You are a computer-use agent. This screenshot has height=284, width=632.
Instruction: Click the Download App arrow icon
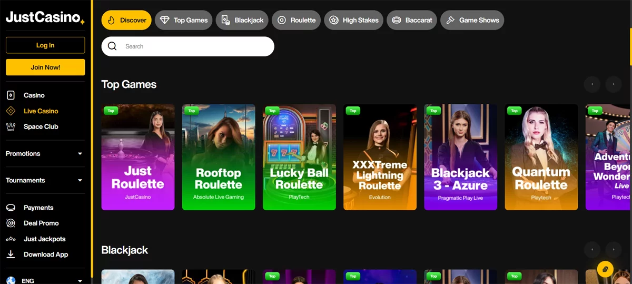point(11,254)
